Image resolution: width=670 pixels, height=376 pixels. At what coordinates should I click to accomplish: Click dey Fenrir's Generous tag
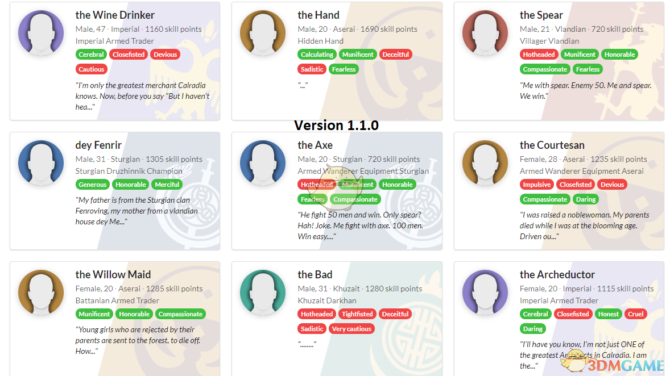tap(92, 185)
